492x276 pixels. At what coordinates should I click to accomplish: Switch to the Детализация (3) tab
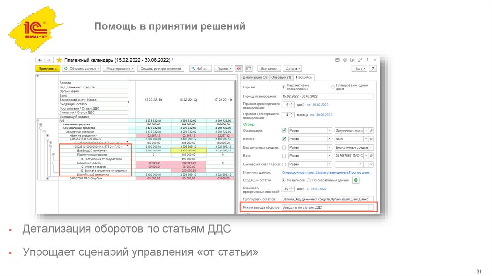255,77
